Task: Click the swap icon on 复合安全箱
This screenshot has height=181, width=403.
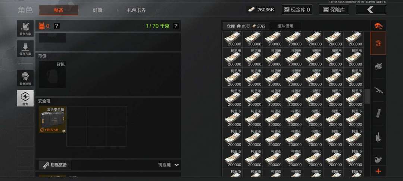Action: pos(64,131)
